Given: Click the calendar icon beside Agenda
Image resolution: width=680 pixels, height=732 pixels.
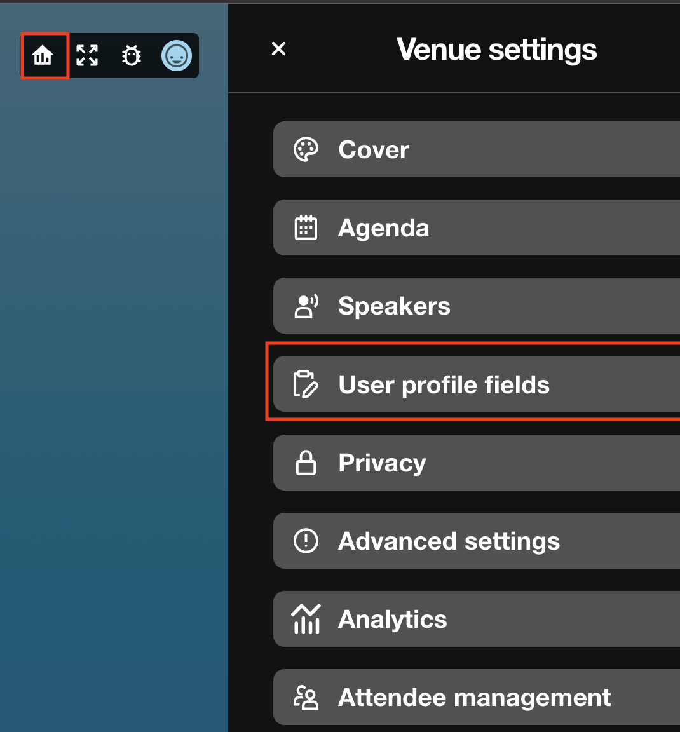Looking at the screenshot, I should (306, 228).
